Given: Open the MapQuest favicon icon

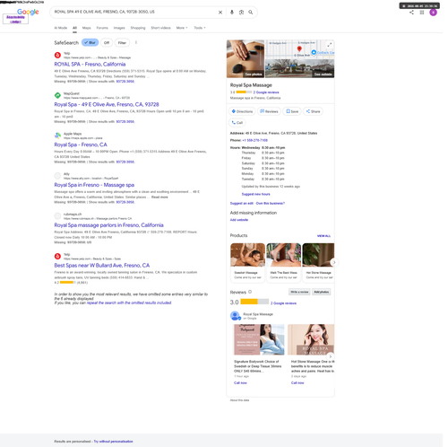Looking at the screenshot, I should tap(57, 95).
